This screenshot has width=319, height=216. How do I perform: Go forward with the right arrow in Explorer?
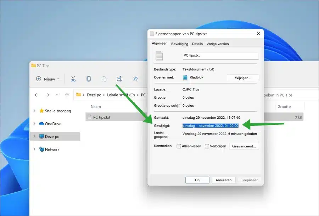(47, 95)
